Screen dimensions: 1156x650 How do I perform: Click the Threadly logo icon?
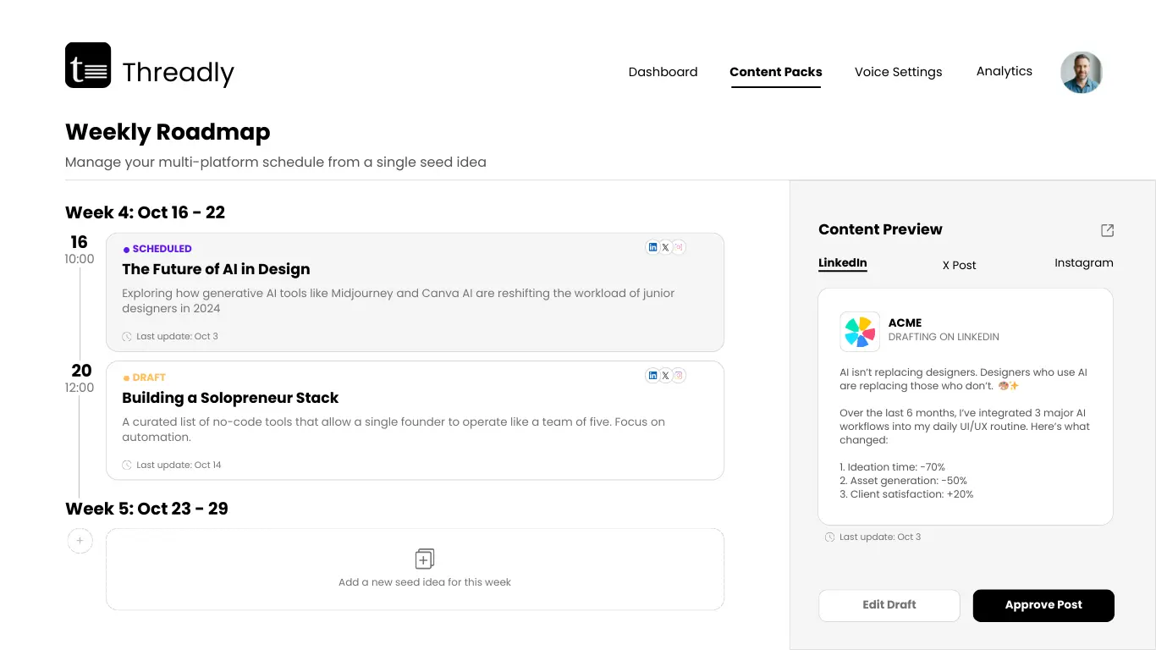click(x=88, y=65)
